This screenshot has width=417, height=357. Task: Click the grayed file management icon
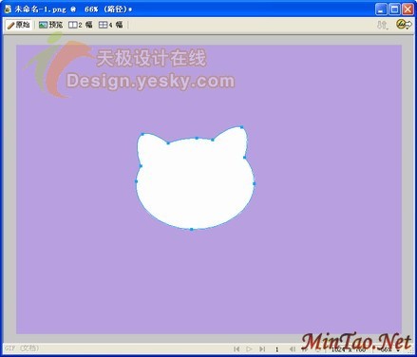coord(383,25)
